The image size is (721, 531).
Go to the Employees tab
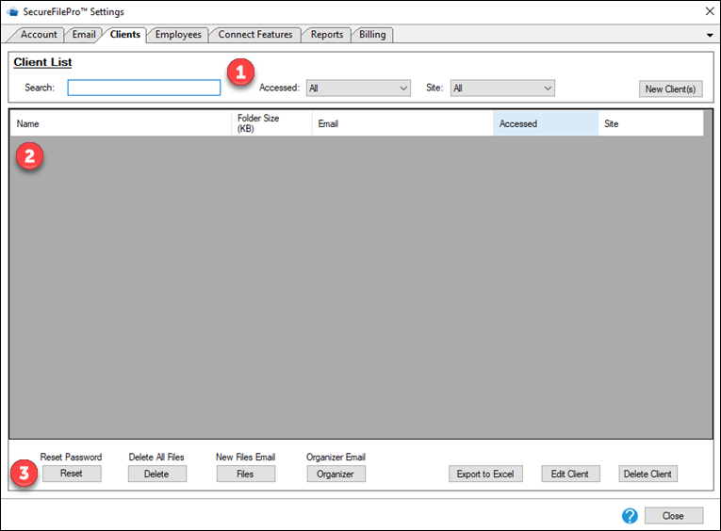click(177, 35)
